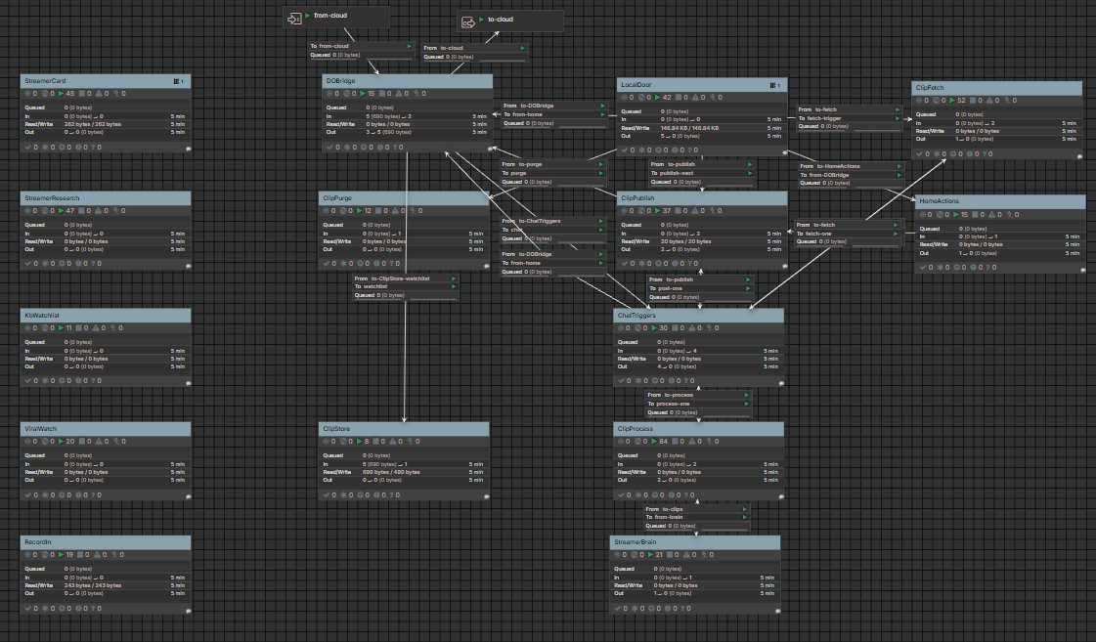Click the warning triangle icon in ClipStore
The height and width of the screenshot is (642, 1096).
point(393,442)
